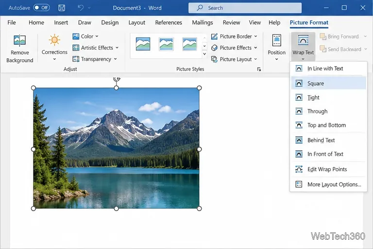Click the Undo arrow icon

81,8
